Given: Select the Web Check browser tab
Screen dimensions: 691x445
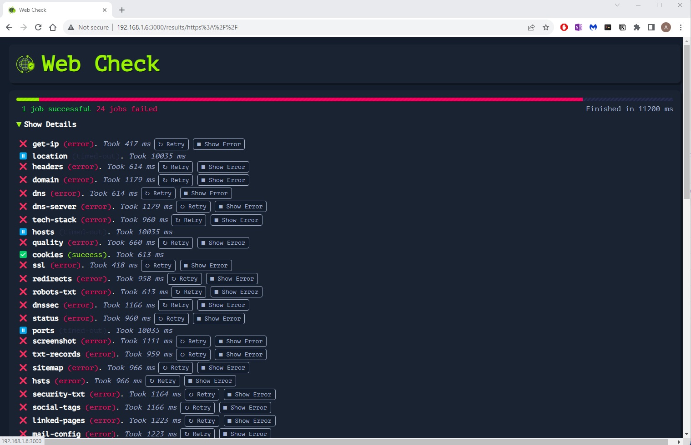Looking at the screenshot, I should click(x=55, y=10).
